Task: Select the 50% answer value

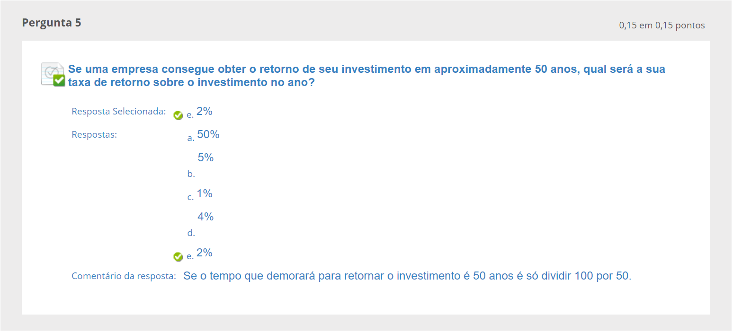Action: pyautogui.click(x=208, y=135)
